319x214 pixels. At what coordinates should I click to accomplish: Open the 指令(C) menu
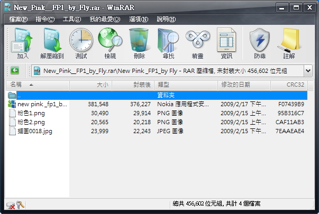coord(45,20)
